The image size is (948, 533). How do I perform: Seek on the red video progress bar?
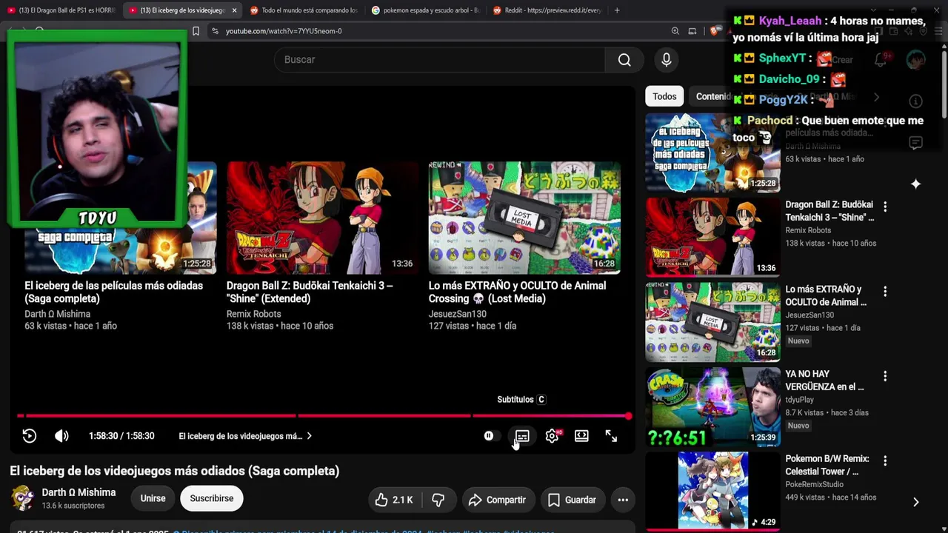coord(323,416)
